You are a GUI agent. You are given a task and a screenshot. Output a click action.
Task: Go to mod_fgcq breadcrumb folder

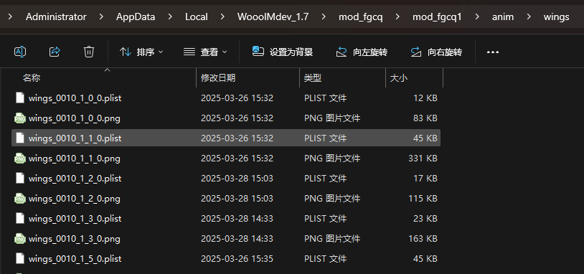(361, 16)
